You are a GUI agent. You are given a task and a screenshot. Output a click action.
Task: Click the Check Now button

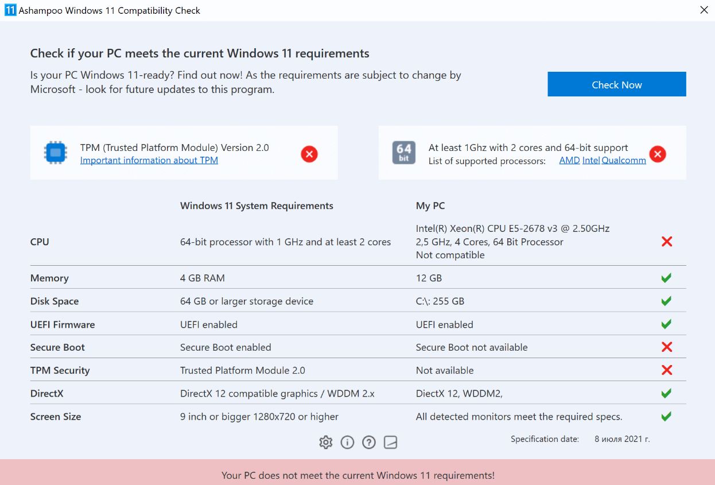tap(617, 84)
